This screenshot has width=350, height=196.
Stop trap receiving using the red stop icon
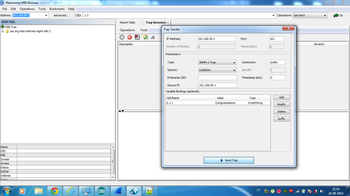[129, 37]
